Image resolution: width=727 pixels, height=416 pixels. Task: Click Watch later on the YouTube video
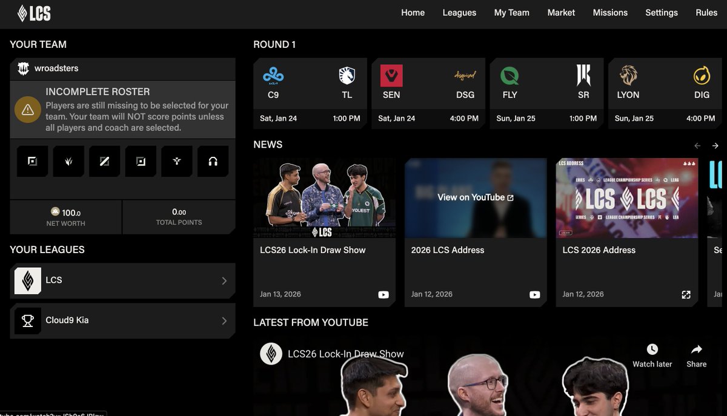click(x=652, y=356)
